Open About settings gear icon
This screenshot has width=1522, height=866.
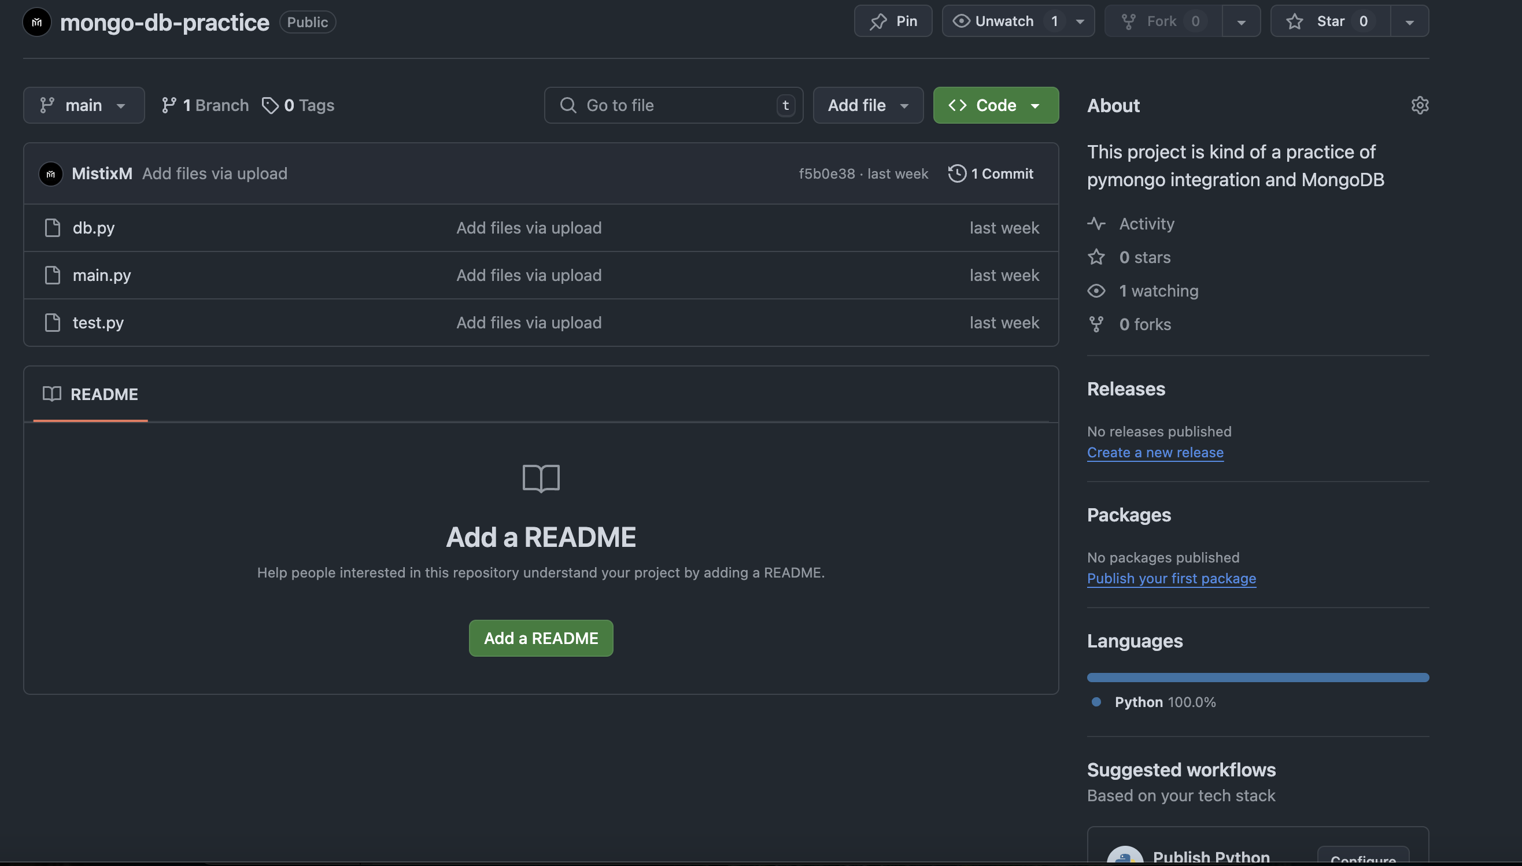tap(1420, 105)
